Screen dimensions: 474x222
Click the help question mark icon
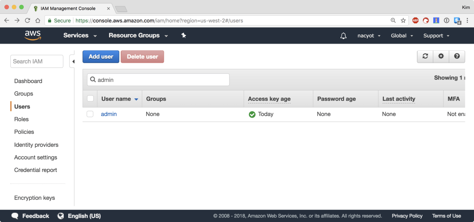coord(457,56)
